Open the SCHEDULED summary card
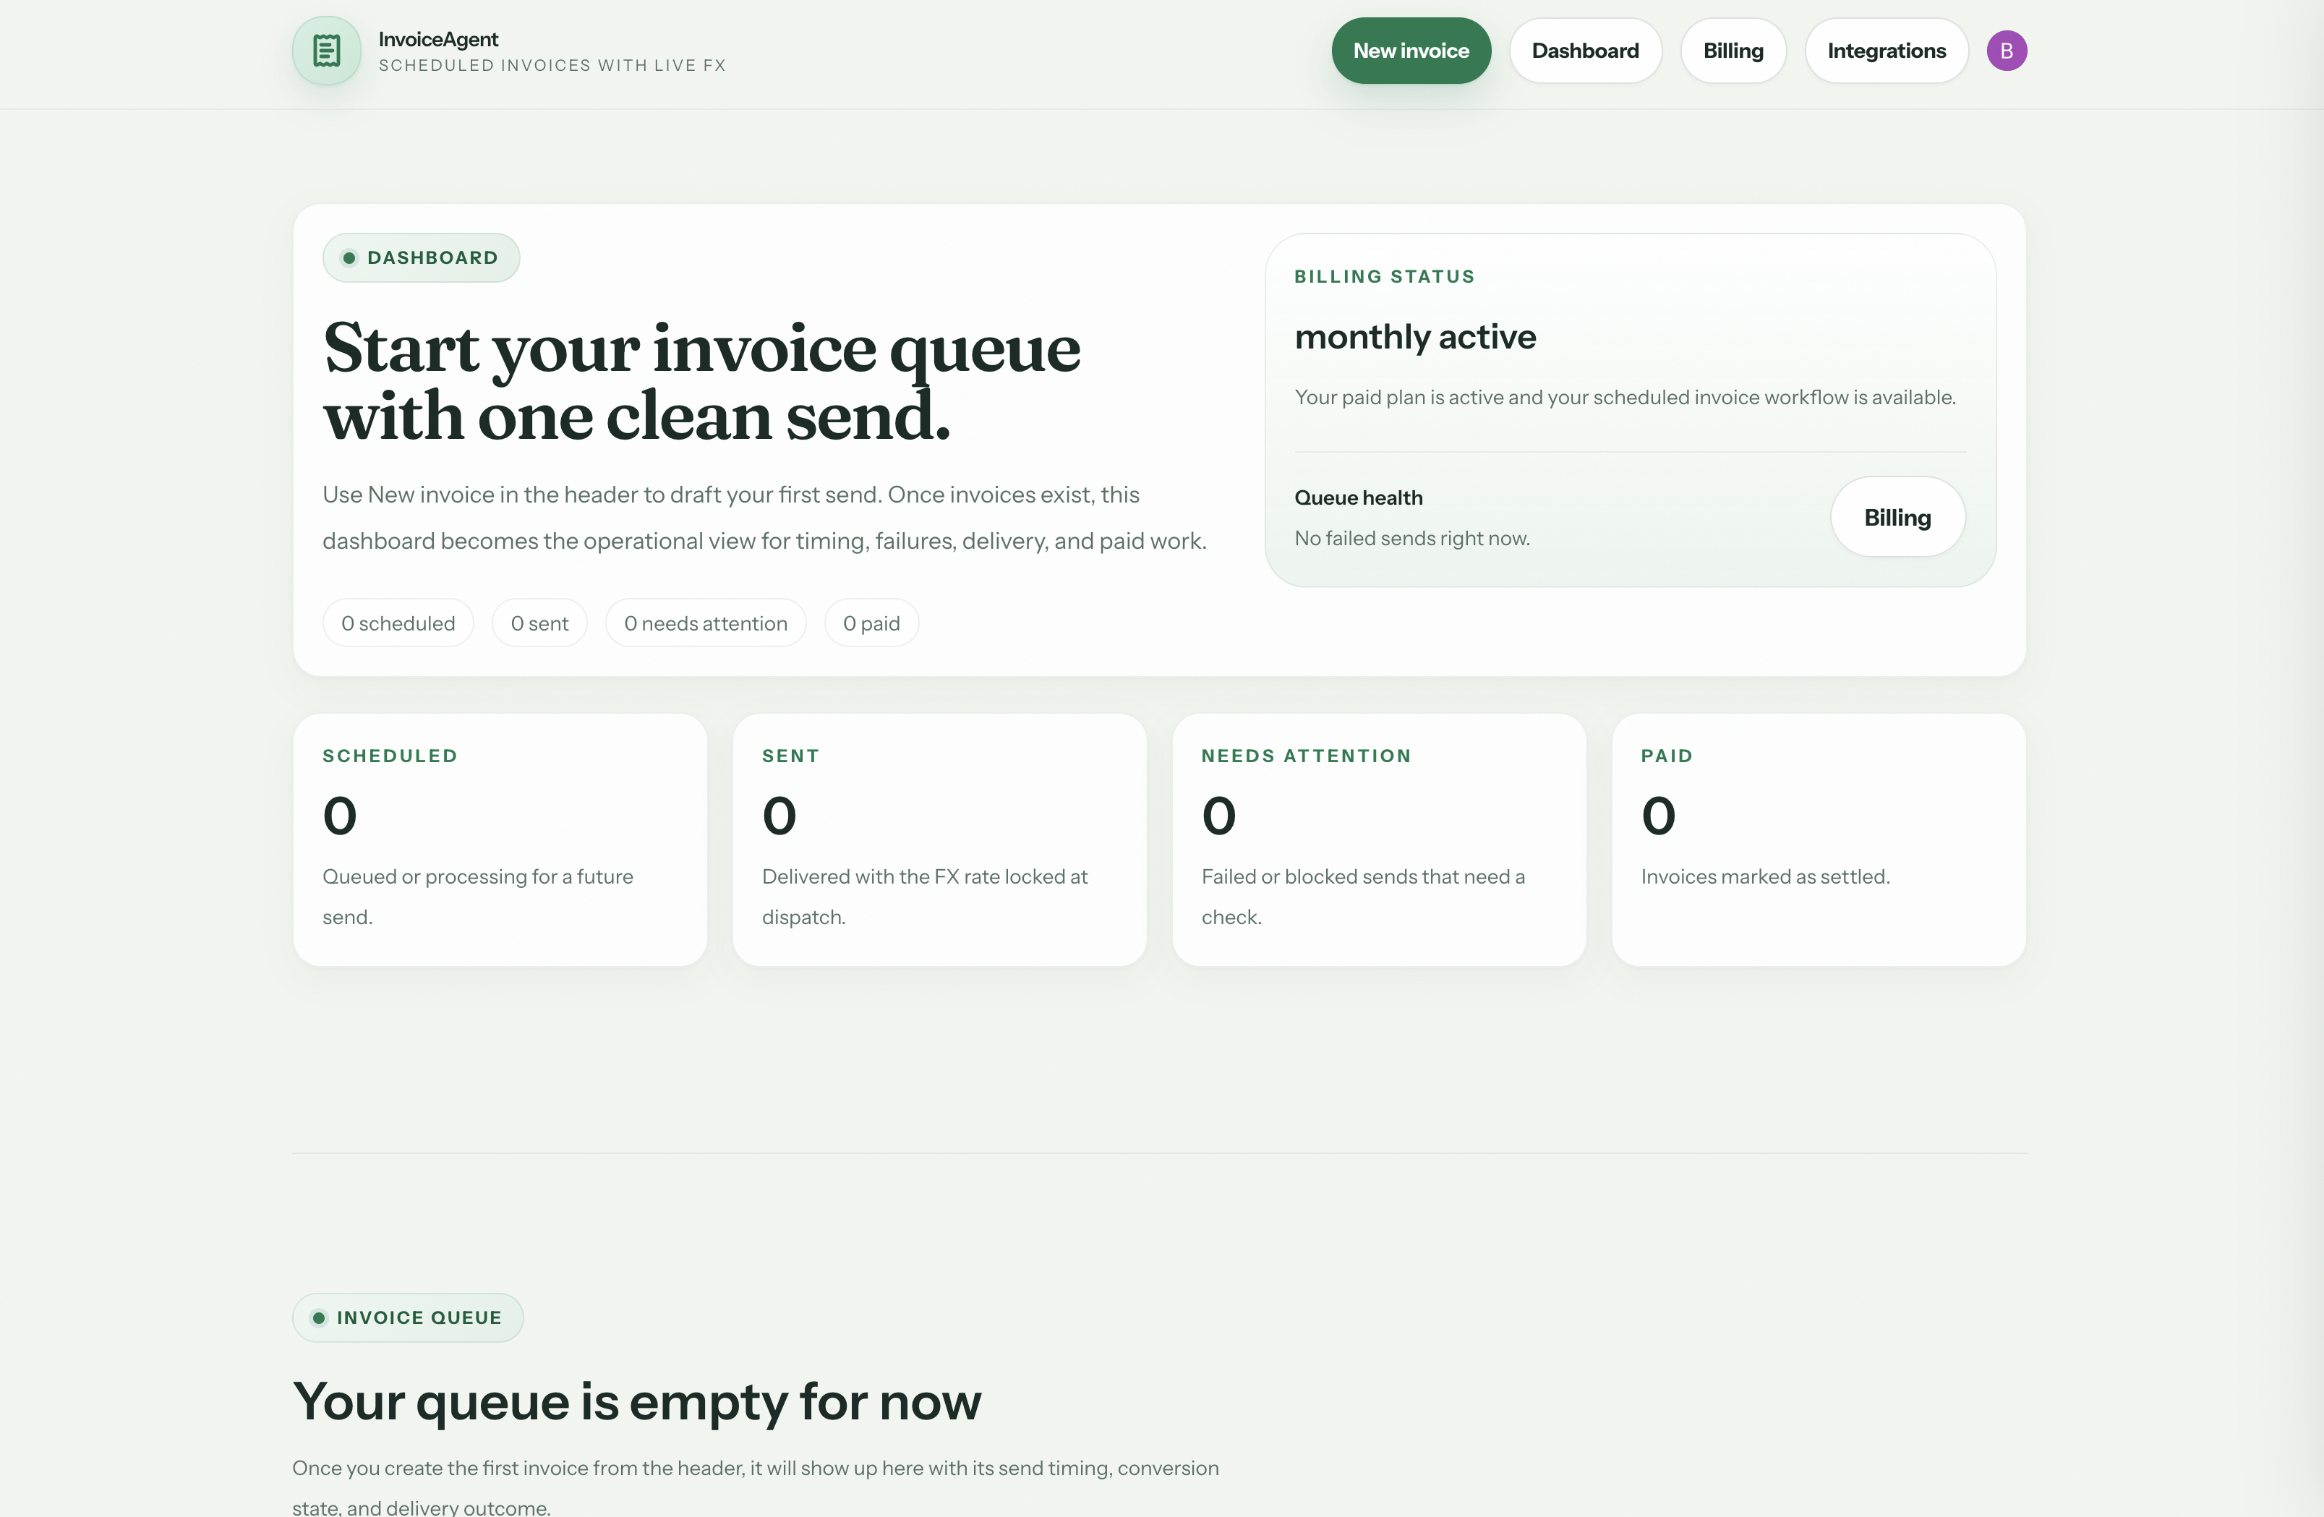The image size is (2324, 1517). point(499,839)
